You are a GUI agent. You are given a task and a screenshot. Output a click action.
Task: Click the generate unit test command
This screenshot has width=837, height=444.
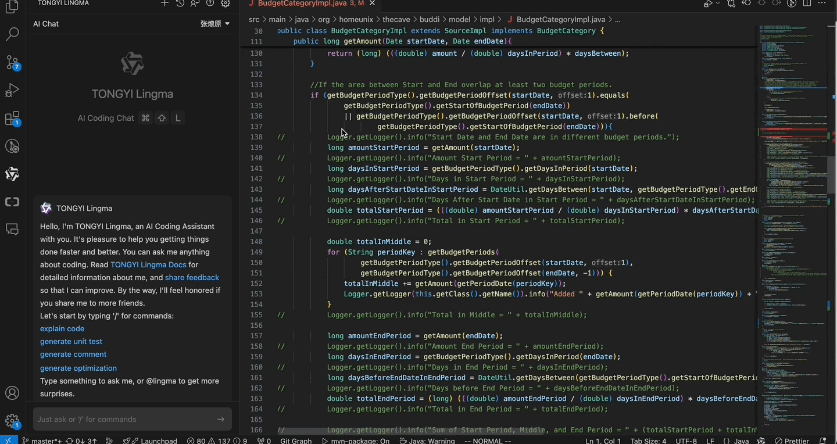coord(71,341)
